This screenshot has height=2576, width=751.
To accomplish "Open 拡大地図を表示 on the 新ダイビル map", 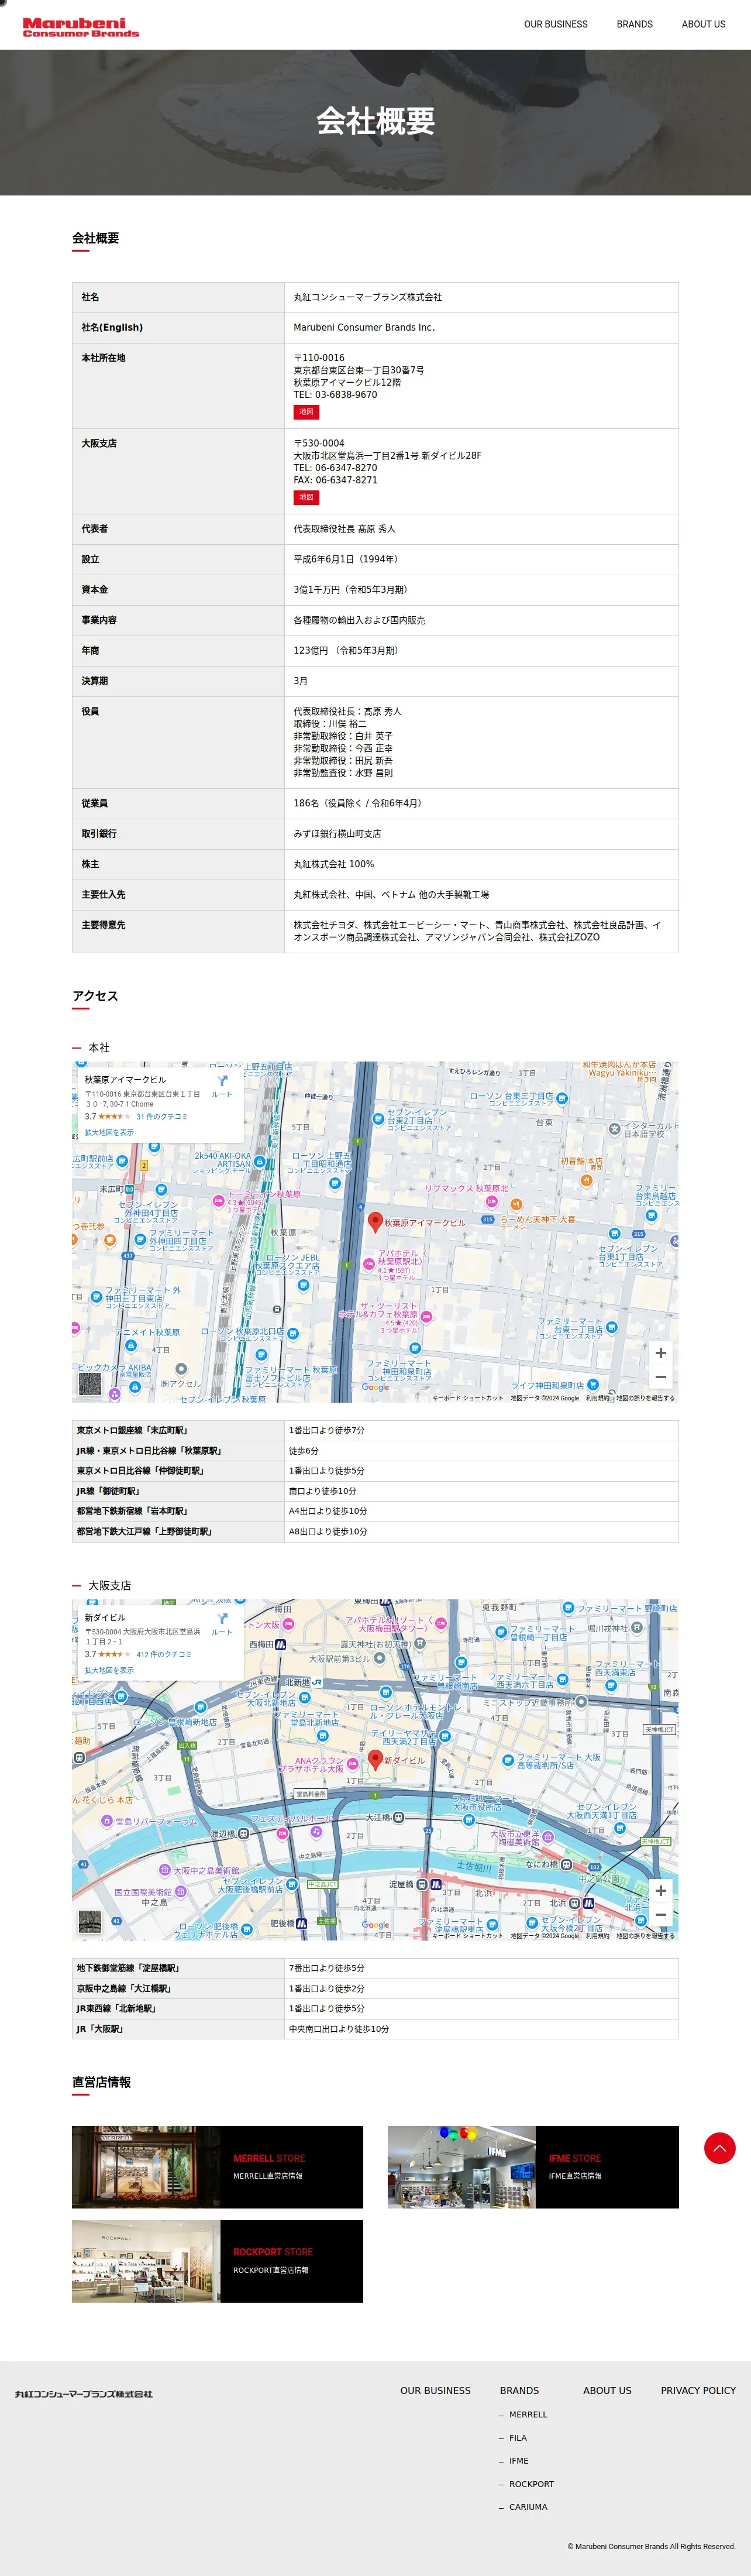I will [x=109, y=1671].
